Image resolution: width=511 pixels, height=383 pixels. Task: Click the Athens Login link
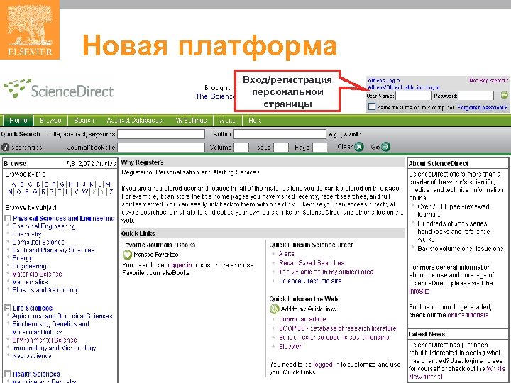[383, 80]
